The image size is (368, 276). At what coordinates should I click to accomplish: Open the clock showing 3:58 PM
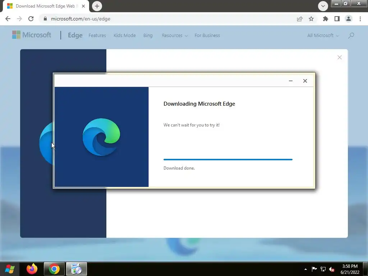[350, 269]
